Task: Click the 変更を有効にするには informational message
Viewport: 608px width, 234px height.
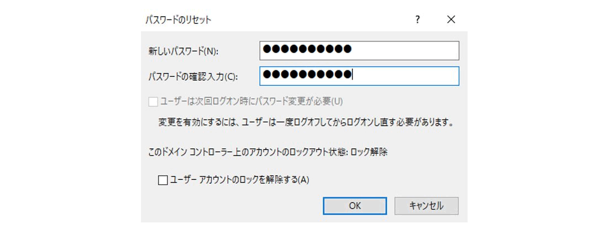Action: click(x=306, y=123)
